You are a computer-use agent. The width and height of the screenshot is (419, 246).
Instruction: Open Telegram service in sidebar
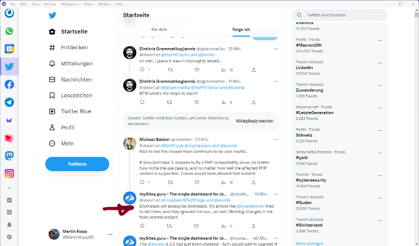click(x=9, y=102)
